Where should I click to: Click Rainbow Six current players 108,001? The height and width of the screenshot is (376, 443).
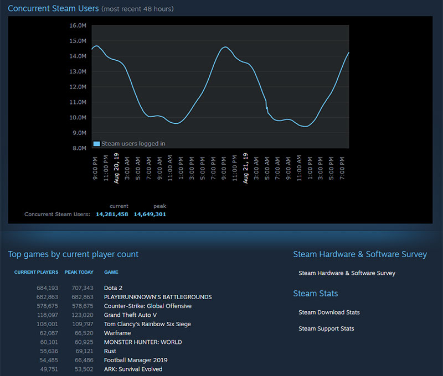coord(47,324)
